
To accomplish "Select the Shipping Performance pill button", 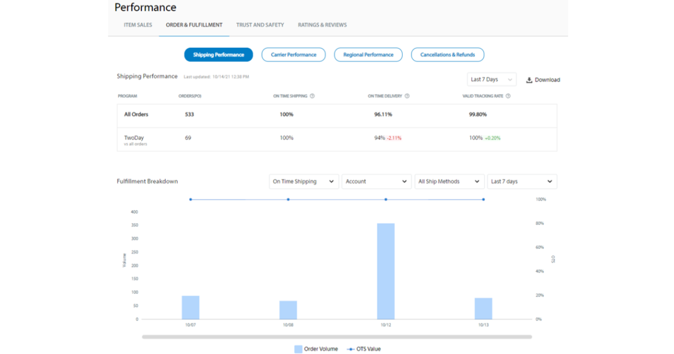I will tap(219, 54).
